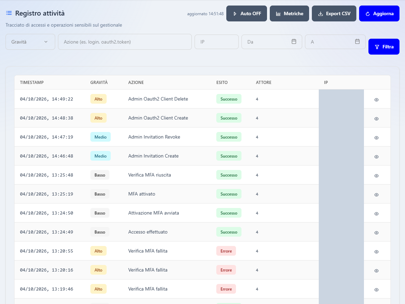Toggle Auto OFF refresh button
This screenshot has height=304, width=405.
click(x=247, y=13)
